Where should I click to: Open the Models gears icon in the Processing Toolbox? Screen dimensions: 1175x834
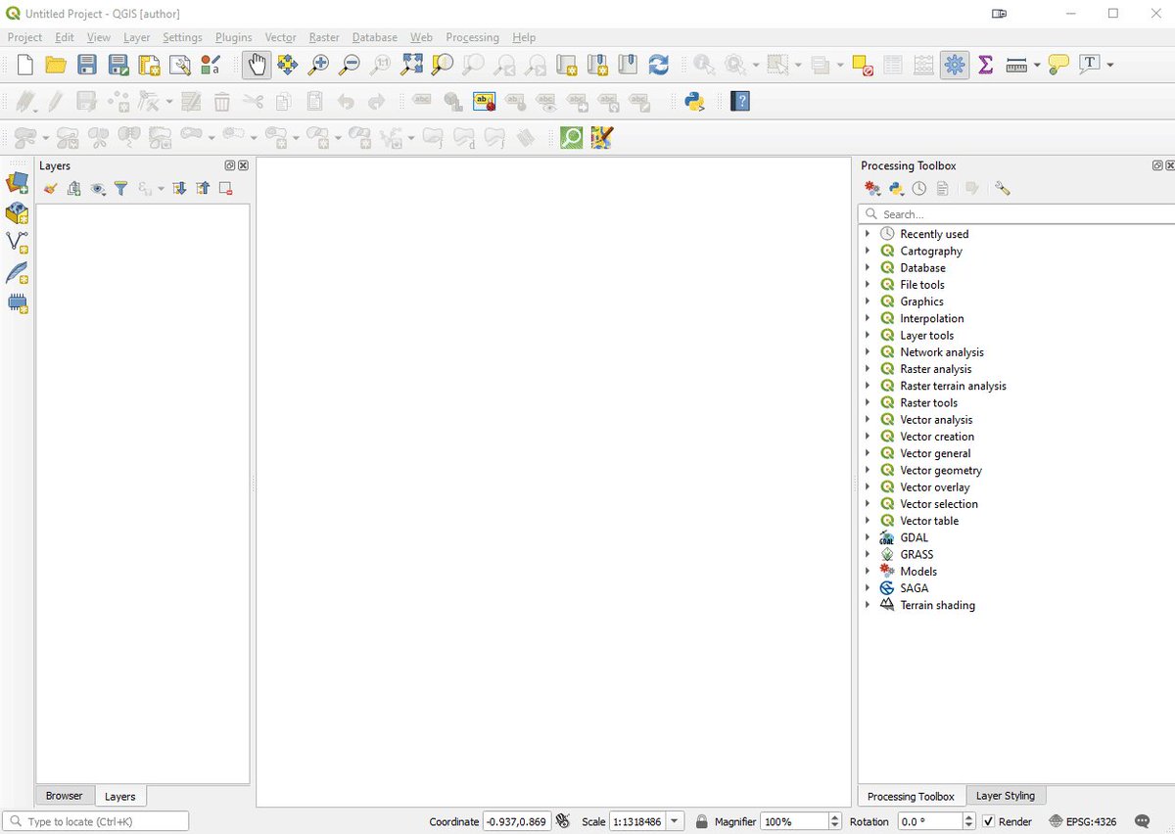pyautogui.click(x=872, y=189)
